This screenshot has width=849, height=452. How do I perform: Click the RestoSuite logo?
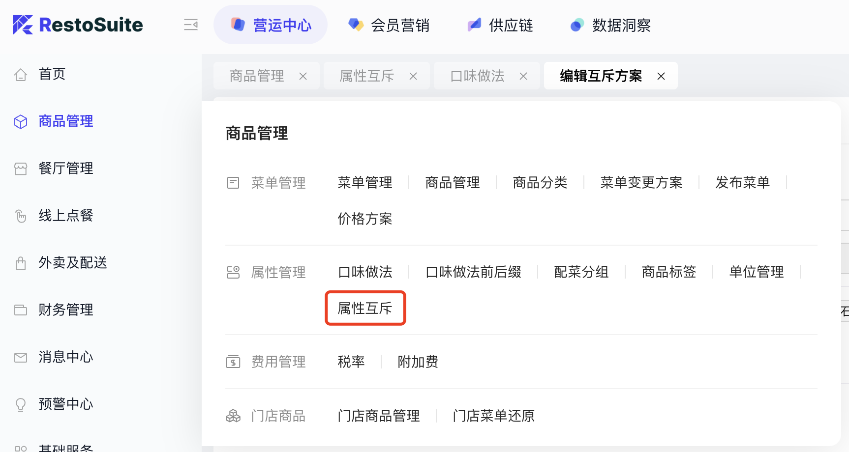tap(78, 25)
